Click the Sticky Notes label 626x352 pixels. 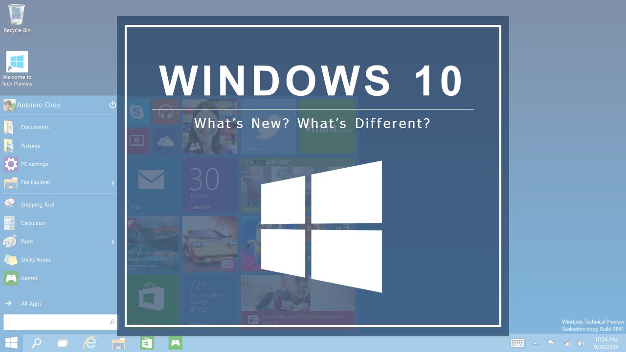(36, 260)
